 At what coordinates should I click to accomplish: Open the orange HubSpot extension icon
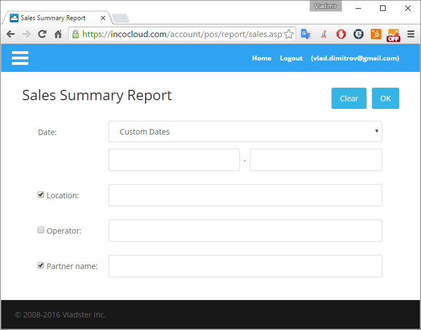coord(376,34)
